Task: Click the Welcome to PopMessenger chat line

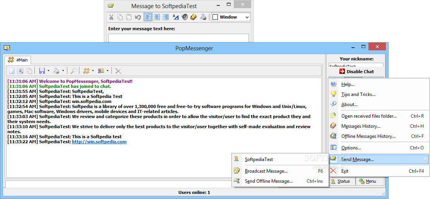Action: click(x=70, y=81)
